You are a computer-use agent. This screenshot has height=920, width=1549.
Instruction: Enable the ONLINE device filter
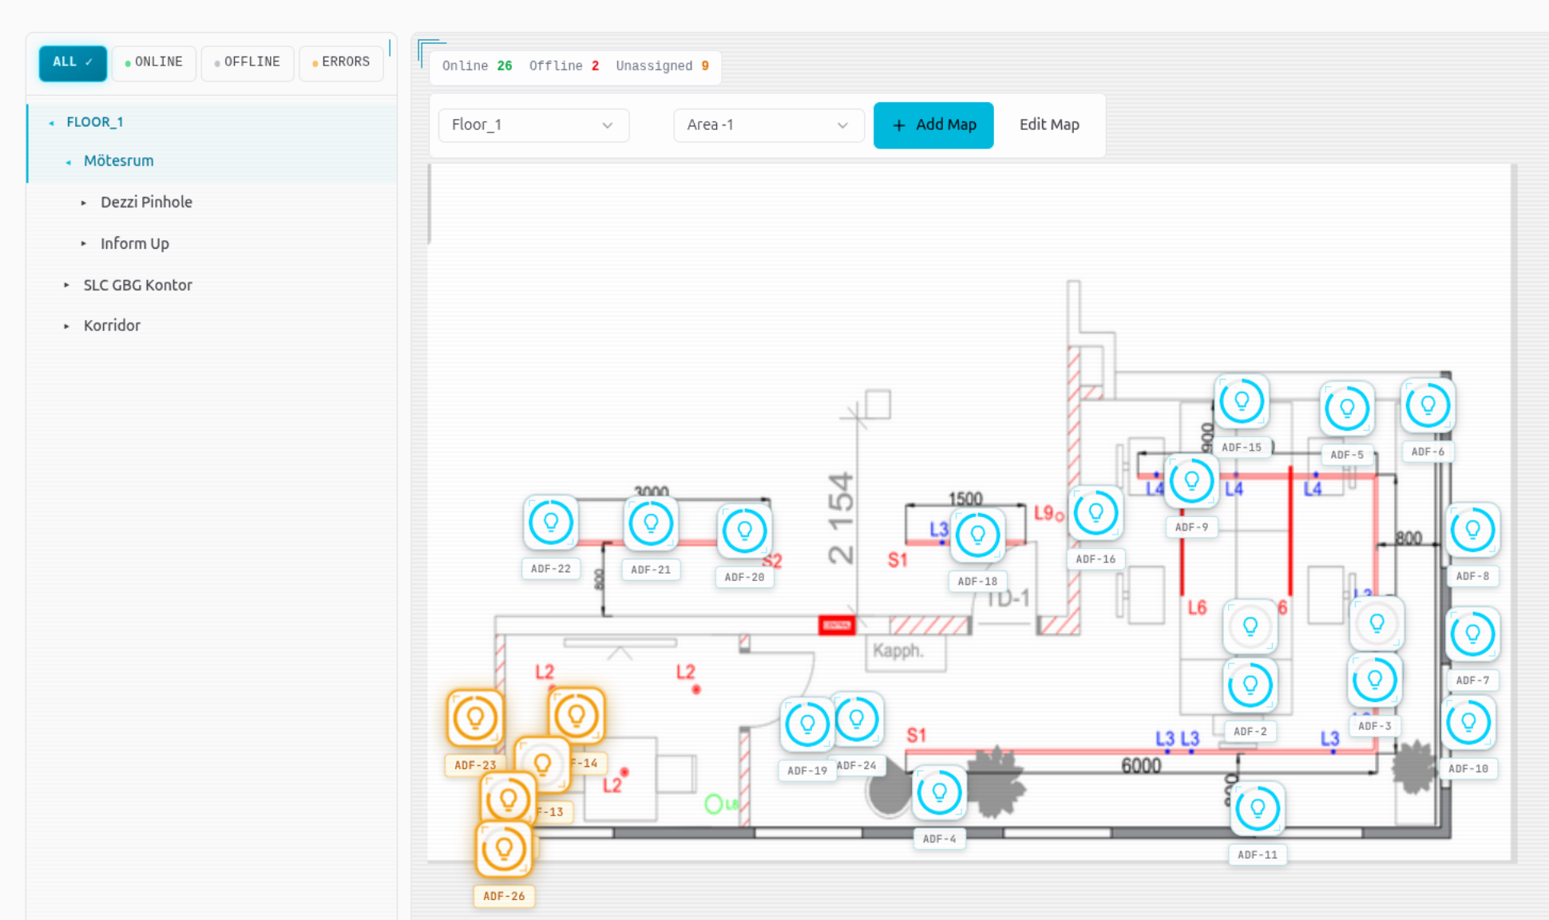(x=153, y=61)
